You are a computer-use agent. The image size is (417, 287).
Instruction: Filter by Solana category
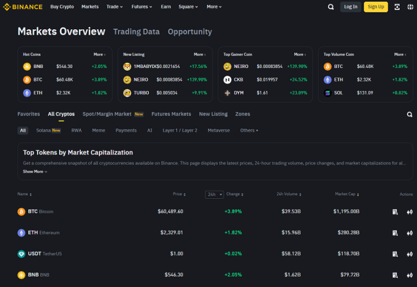[x=48, y=130]
